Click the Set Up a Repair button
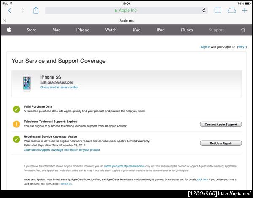Image resolution: width=253 pixels, height=198 pixels. click(x=221, y=143)
